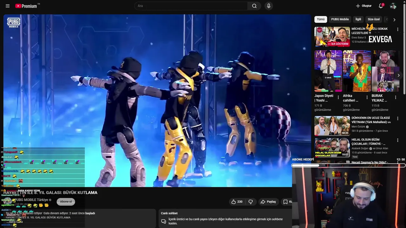406x228 pixels.
Task: Open options for Vietnam video
Action: coord(397,118)
